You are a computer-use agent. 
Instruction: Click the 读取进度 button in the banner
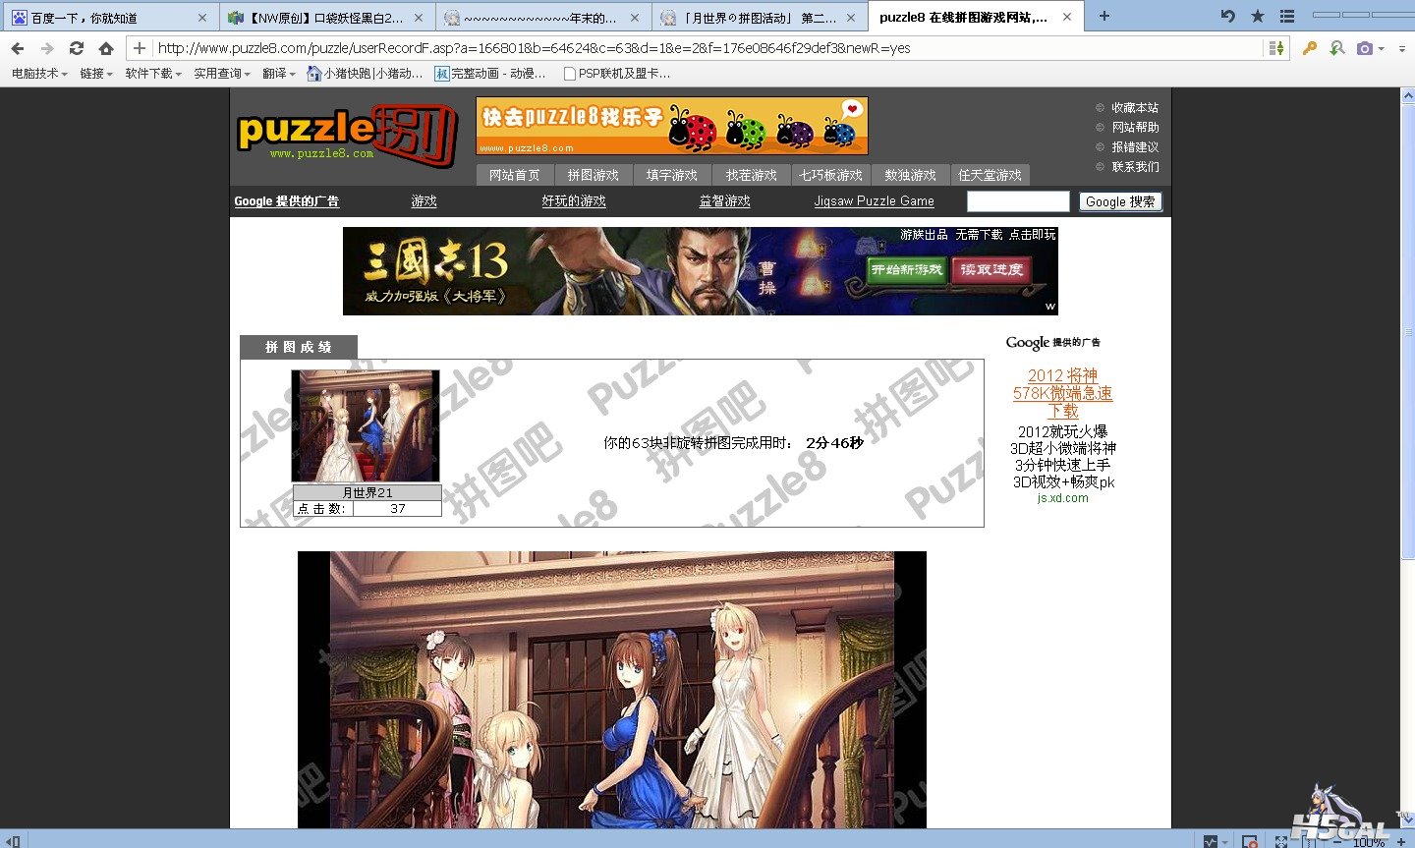tap(991, 269)
